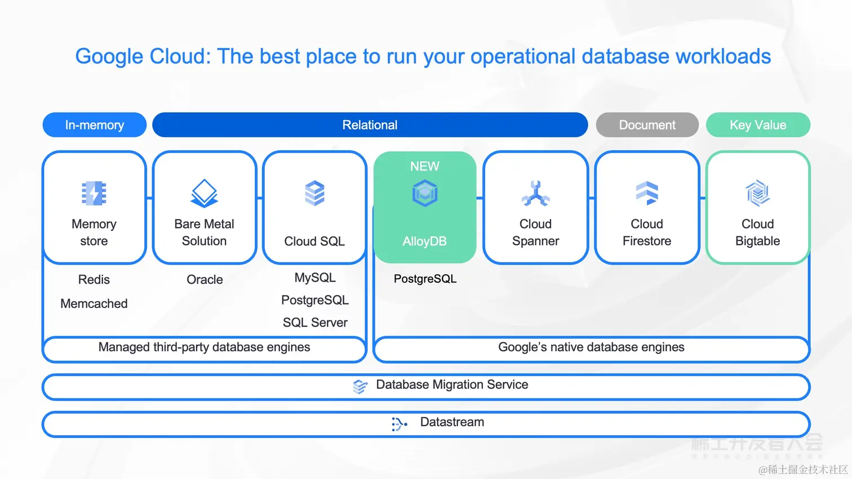Screen dimensions: 852x479
Task: Click the AlloyDB hexagon icon
Action: pyautogui.click(x=425, y=193)
